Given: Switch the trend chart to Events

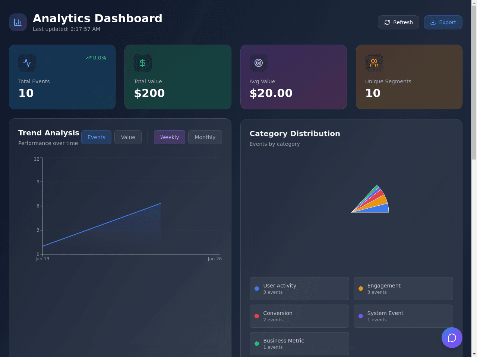Looking at the screenshot, I should [x=96, y=137].
